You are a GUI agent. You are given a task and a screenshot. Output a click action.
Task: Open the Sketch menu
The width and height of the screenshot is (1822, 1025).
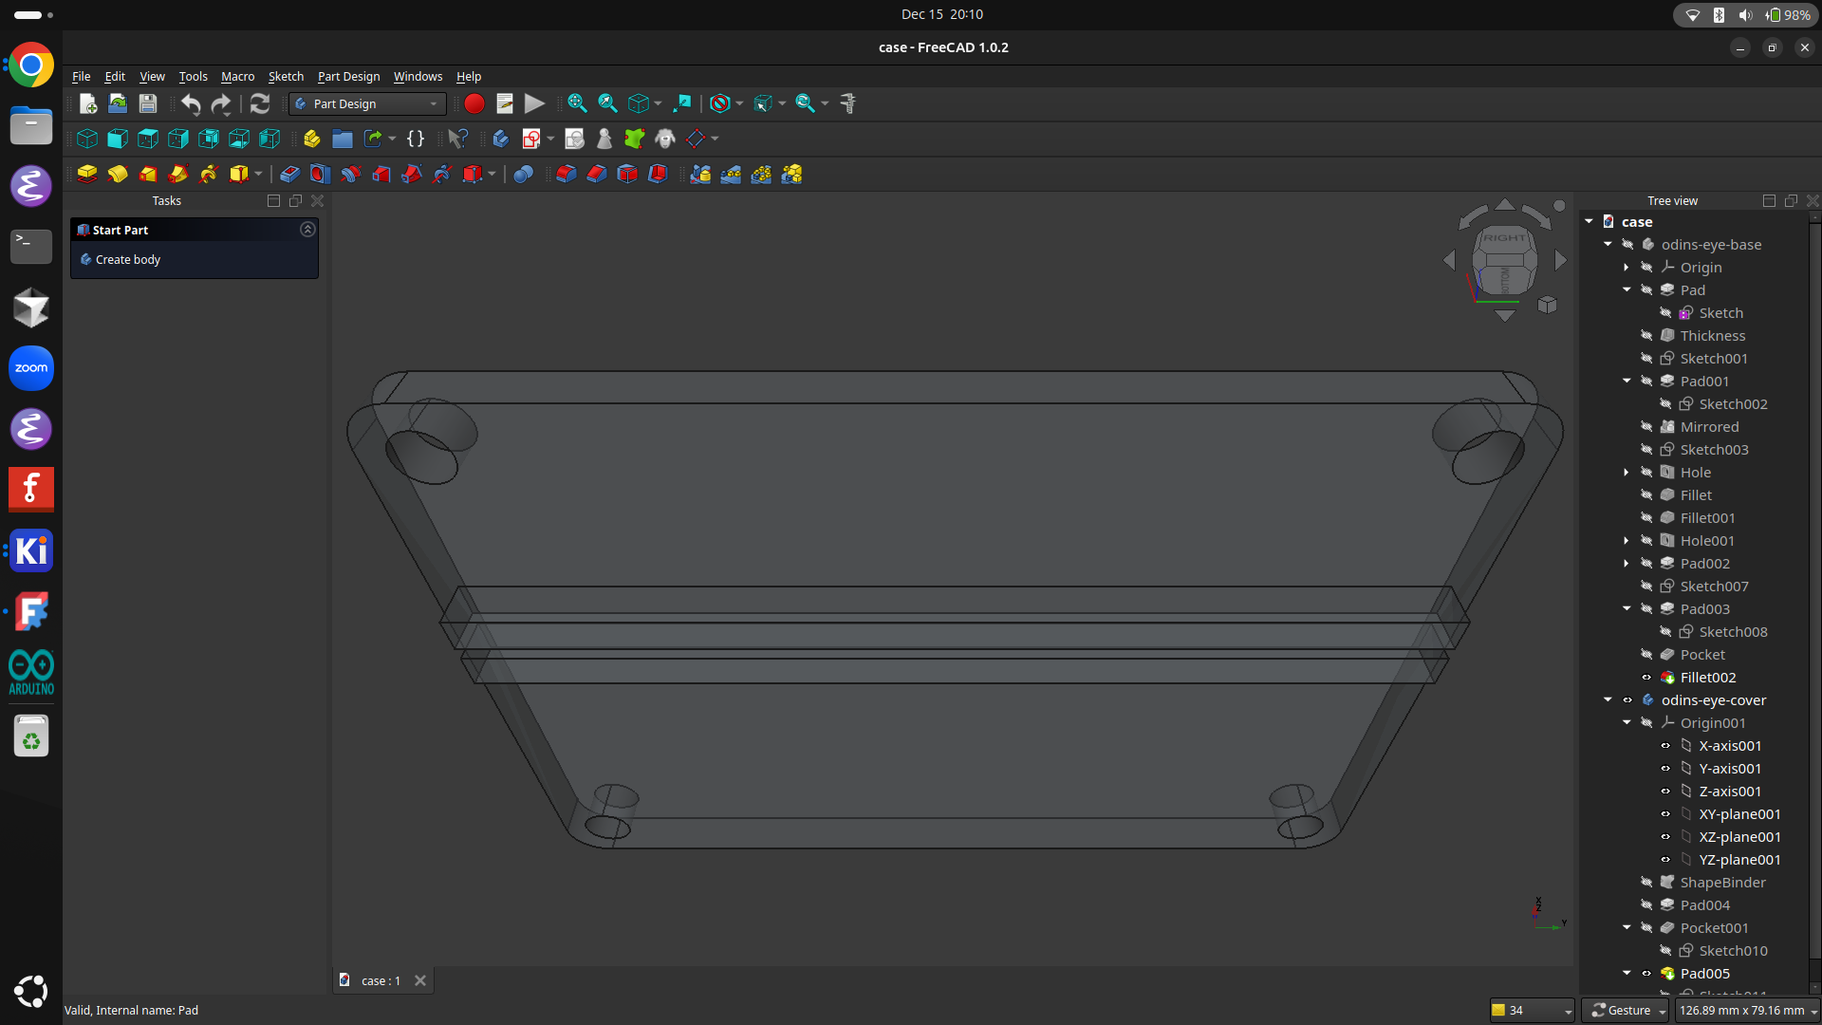(x=286, y=76)
